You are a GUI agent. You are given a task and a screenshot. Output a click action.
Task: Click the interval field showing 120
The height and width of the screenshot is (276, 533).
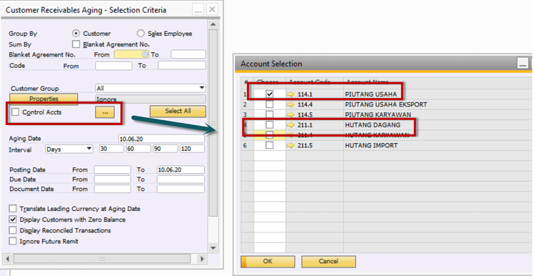click(193, 149)
